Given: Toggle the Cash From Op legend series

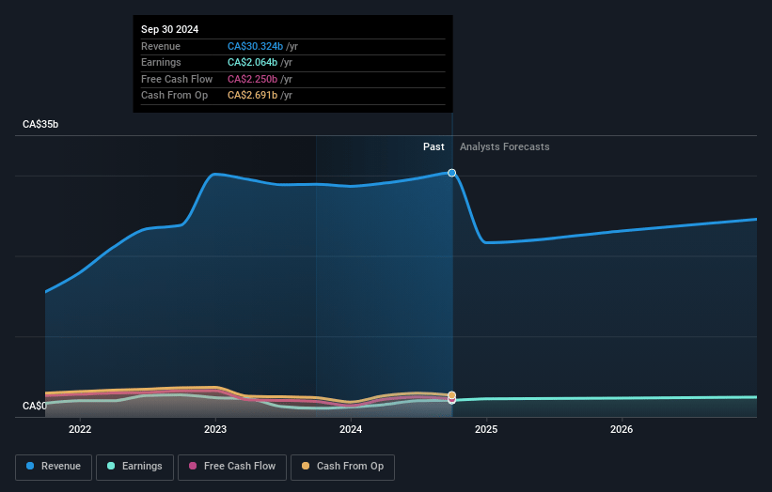Looking at the screenshot, I should pyautogui.click(x=342, y=467).
